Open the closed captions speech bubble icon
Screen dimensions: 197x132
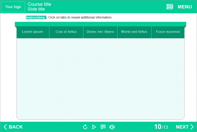coord(103,127)
